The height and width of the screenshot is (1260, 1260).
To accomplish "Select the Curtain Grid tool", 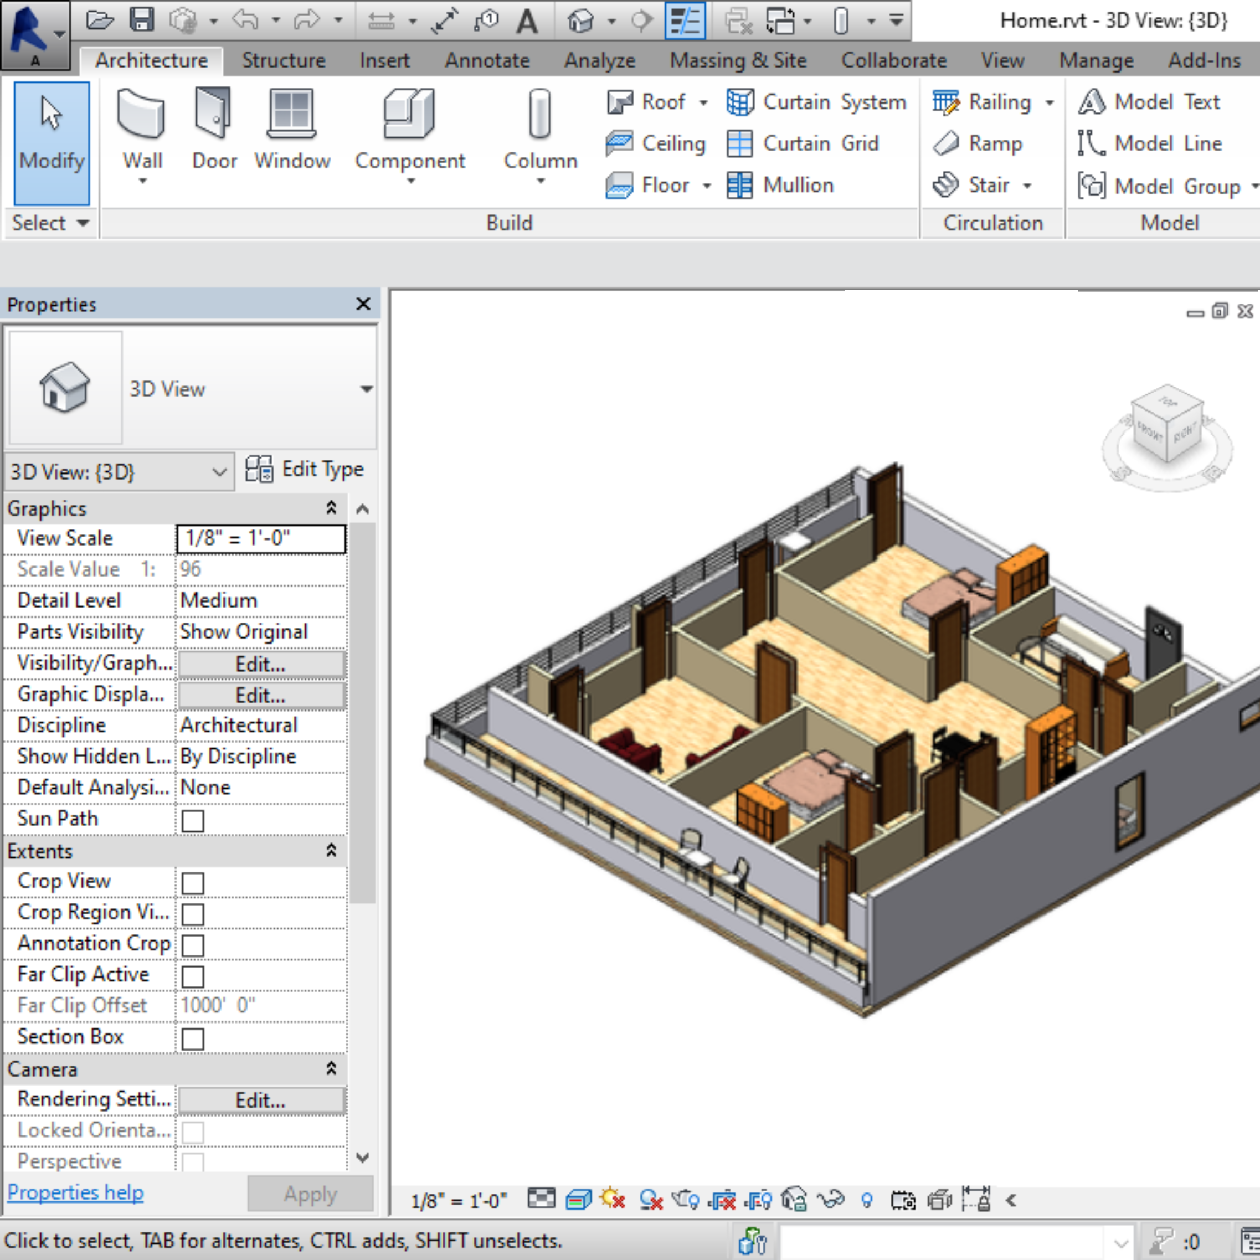I will pyautogui.click(x=803, y=143).
